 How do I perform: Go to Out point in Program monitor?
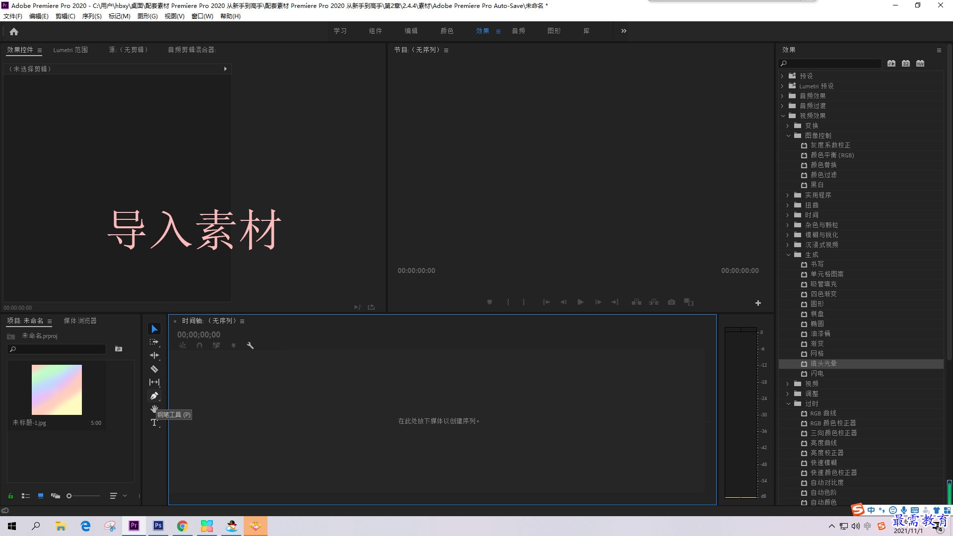point(615,302)
